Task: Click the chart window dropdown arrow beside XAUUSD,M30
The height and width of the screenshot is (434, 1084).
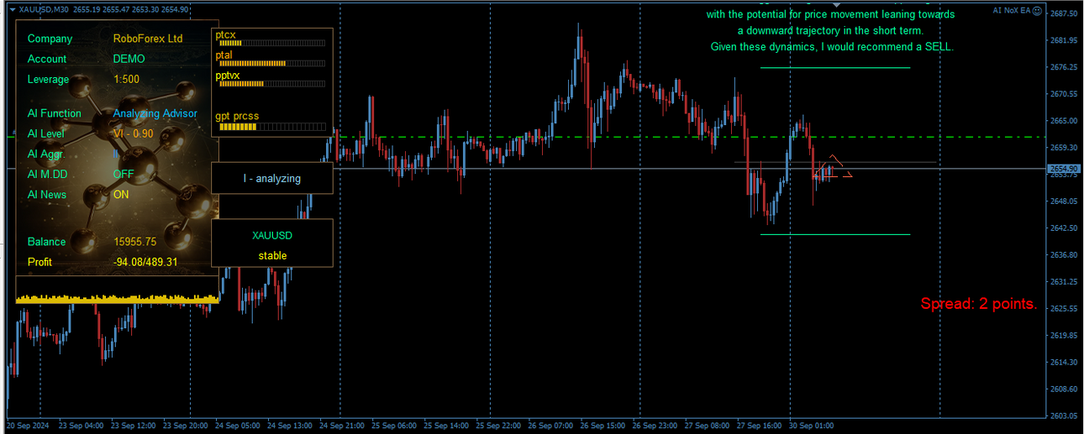Action: [x=12, y=9]
